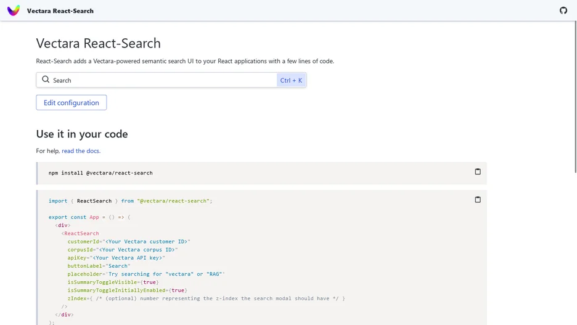Open Edit configuration
Image resolution: width=577 pixels, height=325 pixels.
[x=72, y=103]
